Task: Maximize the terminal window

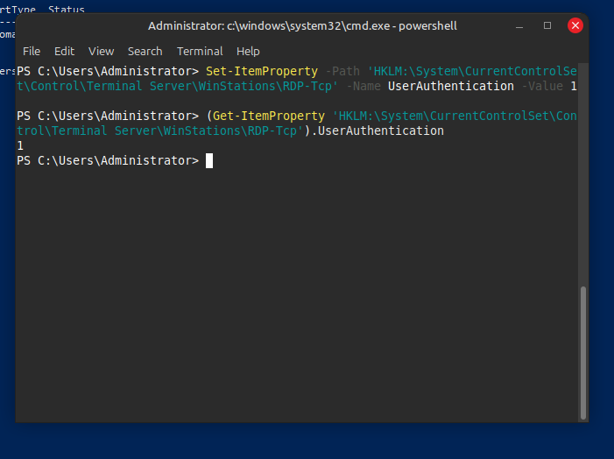Action: coord(547,25)
